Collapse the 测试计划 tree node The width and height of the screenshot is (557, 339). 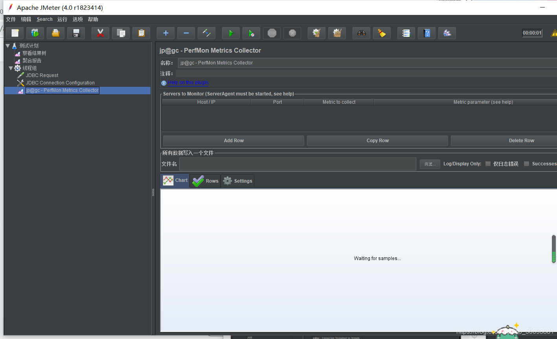click(8, 46)
